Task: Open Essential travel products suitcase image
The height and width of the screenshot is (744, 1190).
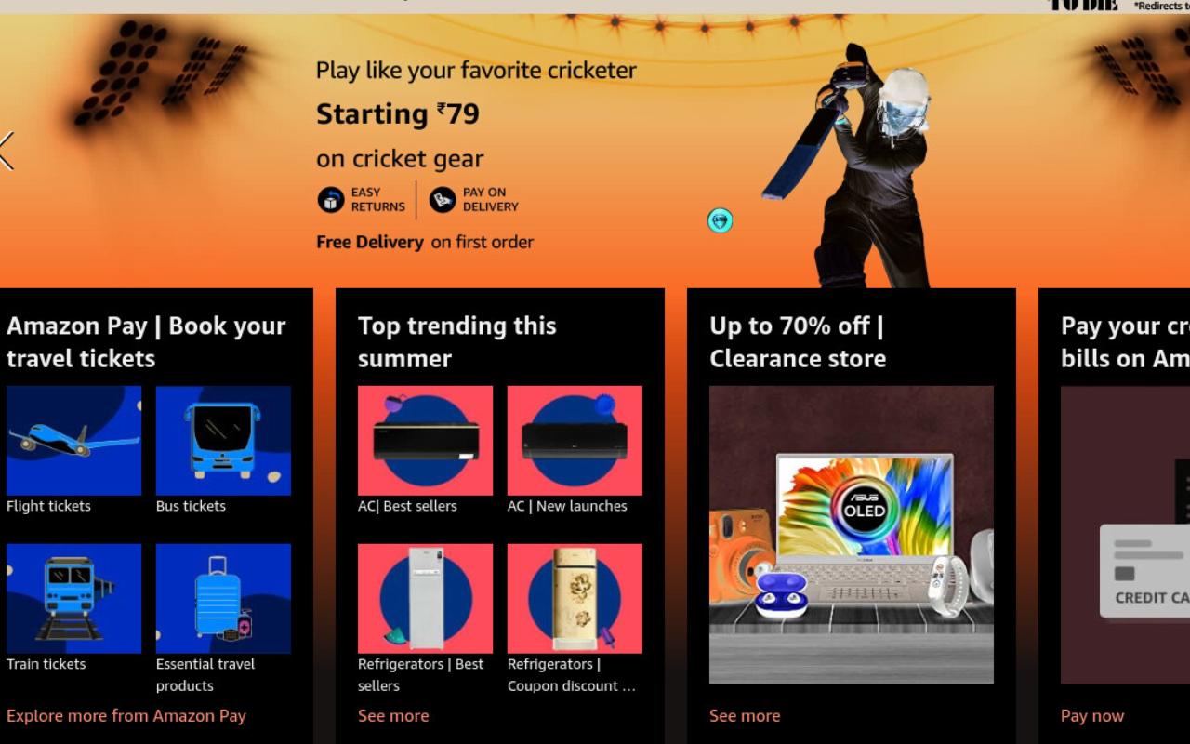Action: click(223, 599)
